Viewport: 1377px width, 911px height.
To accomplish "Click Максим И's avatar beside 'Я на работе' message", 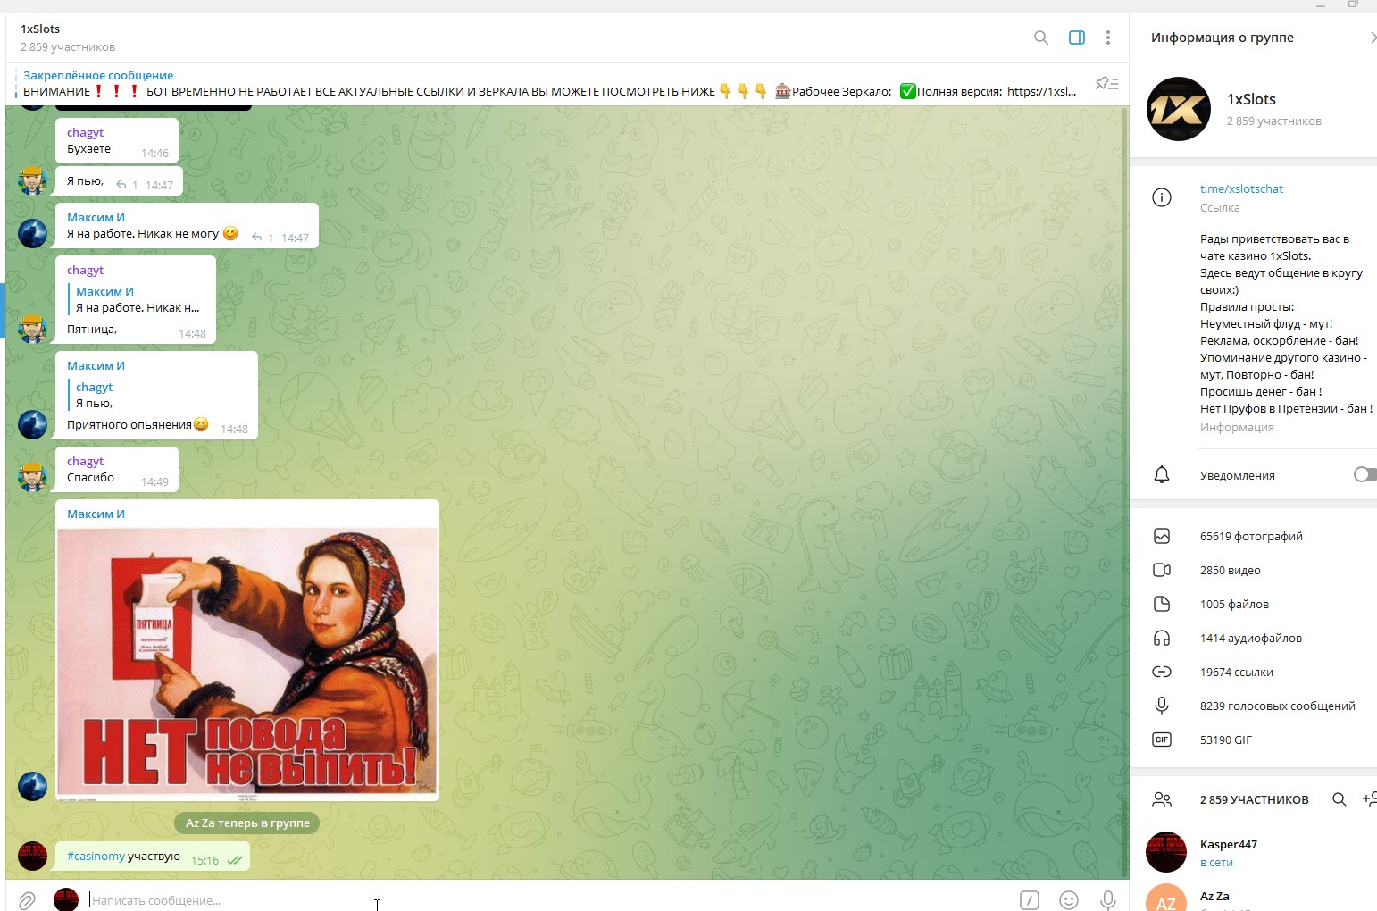I will (32, 233).
